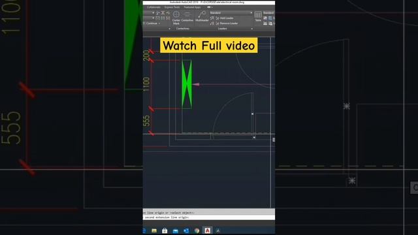Expand the Leaders panel launcher arrow

pyautogui.click(x=252, y=29)
